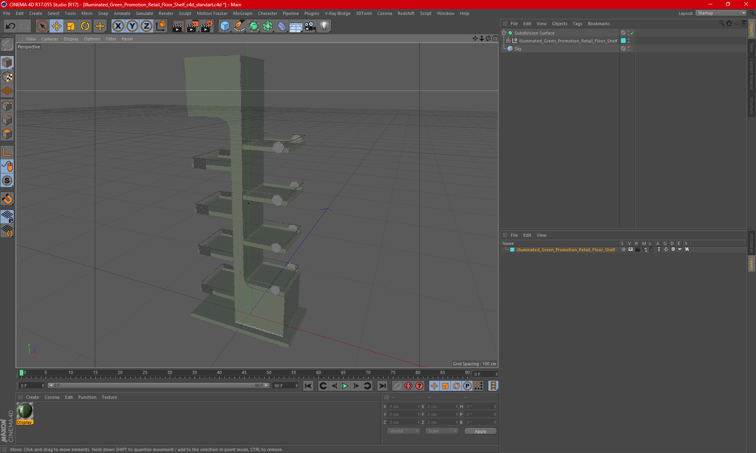The width and height of the screenshot is (756, 453).
Task: Open the Object Manager Tags menu
Action: tap(577, 24)
